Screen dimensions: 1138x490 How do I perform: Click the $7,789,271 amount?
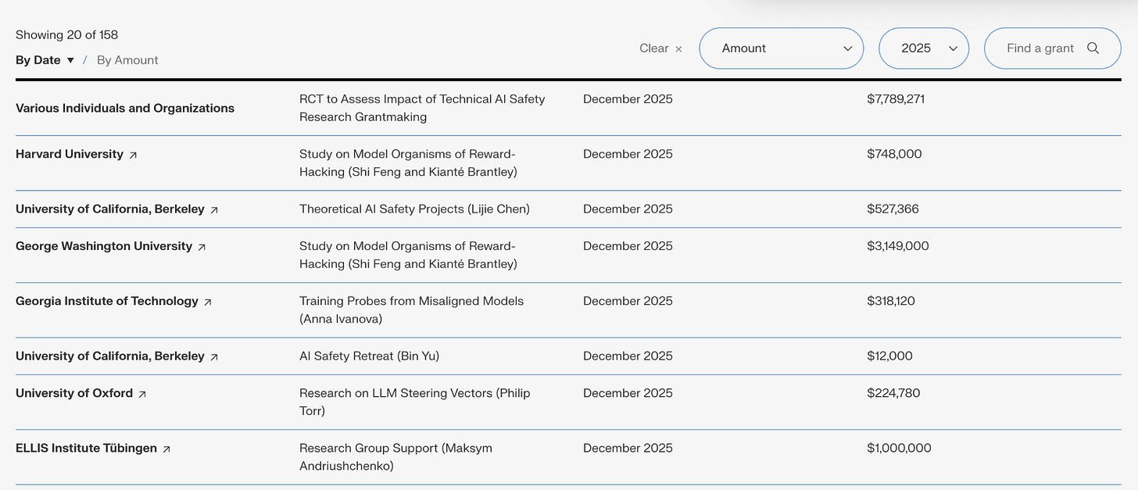pyautogui.click(x=896, y=99)
